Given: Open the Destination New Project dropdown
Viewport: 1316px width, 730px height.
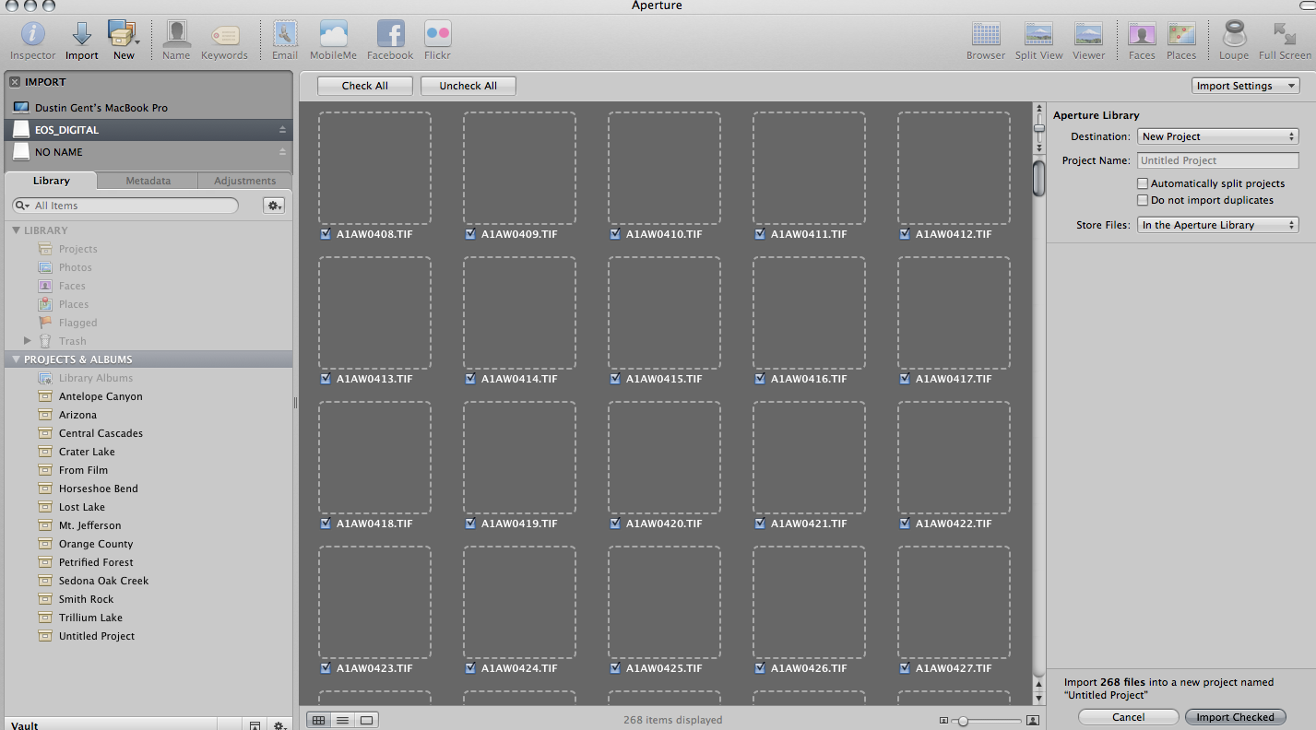Looking at the screenshot, I should (x=1217, y=136).
